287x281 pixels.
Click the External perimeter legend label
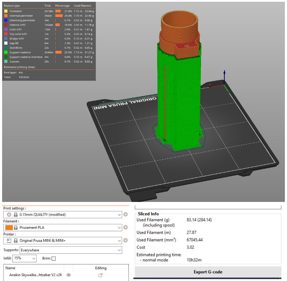(x=21, y=16)
